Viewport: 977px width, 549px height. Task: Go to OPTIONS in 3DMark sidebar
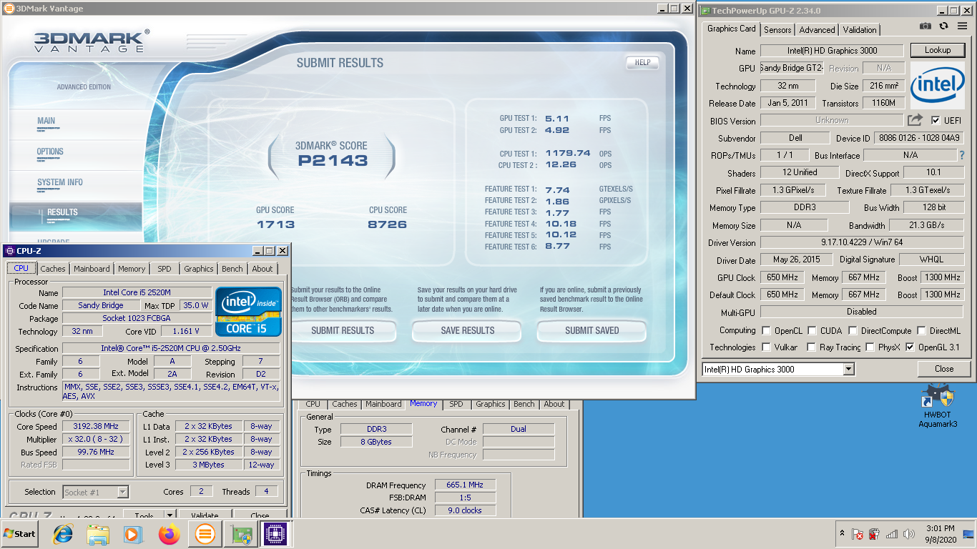(x=50, y=152)
